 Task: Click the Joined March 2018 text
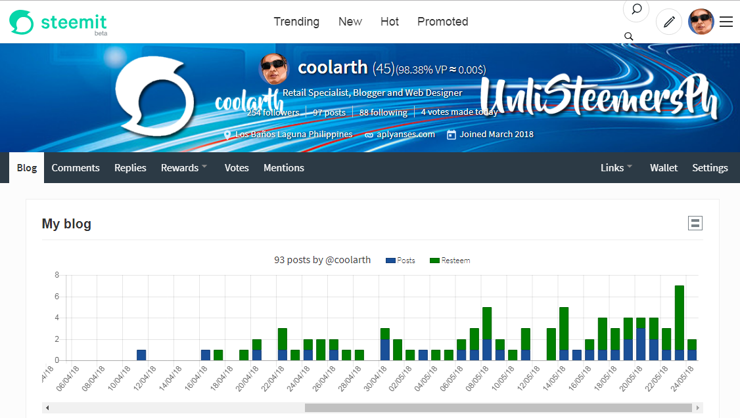point(496,135)
